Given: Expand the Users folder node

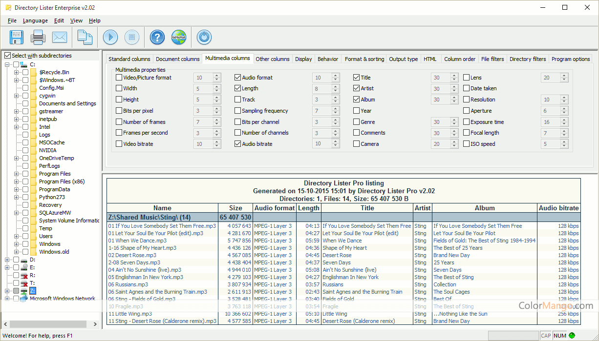Looking at the screenshot, I should [x=16, y=236].
